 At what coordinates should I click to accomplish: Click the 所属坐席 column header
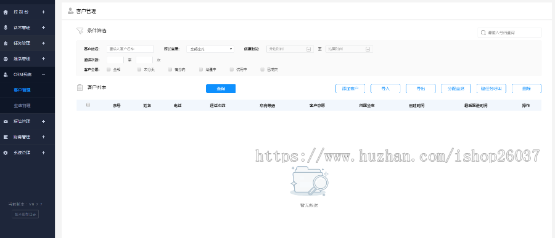click(367, 106)
